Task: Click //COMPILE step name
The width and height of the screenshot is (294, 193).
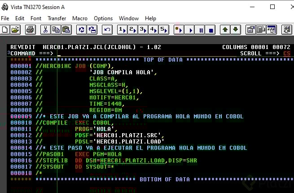Action: (52, 123)
